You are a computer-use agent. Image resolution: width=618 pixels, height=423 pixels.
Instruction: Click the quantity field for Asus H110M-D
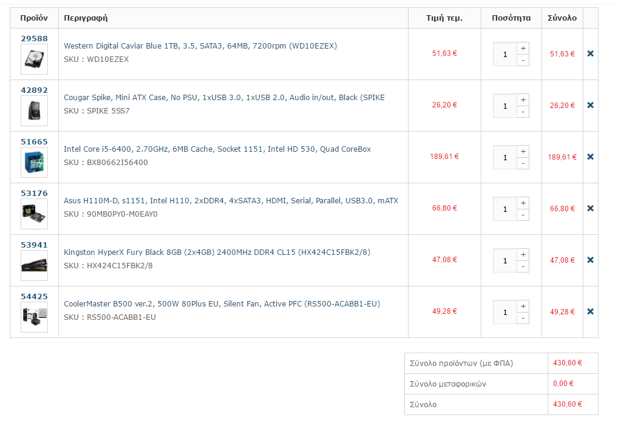tap(505, 209)
